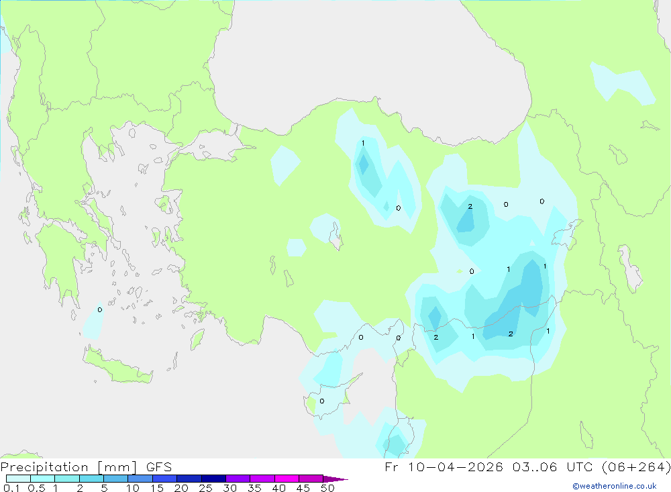Click the "Fr 10-04-2026" date text
Screen dimensions: 671x492
[x=444, y=467]
